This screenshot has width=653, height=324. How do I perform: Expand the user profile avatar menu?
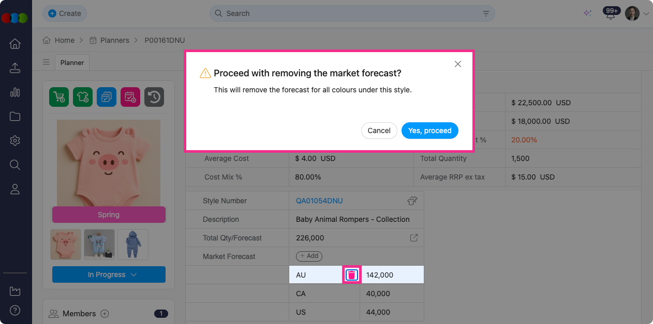point(636,13)
